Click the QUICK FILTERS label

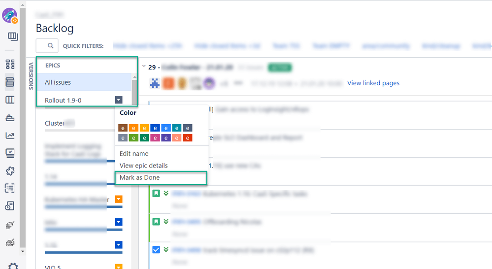click(83, 46)
